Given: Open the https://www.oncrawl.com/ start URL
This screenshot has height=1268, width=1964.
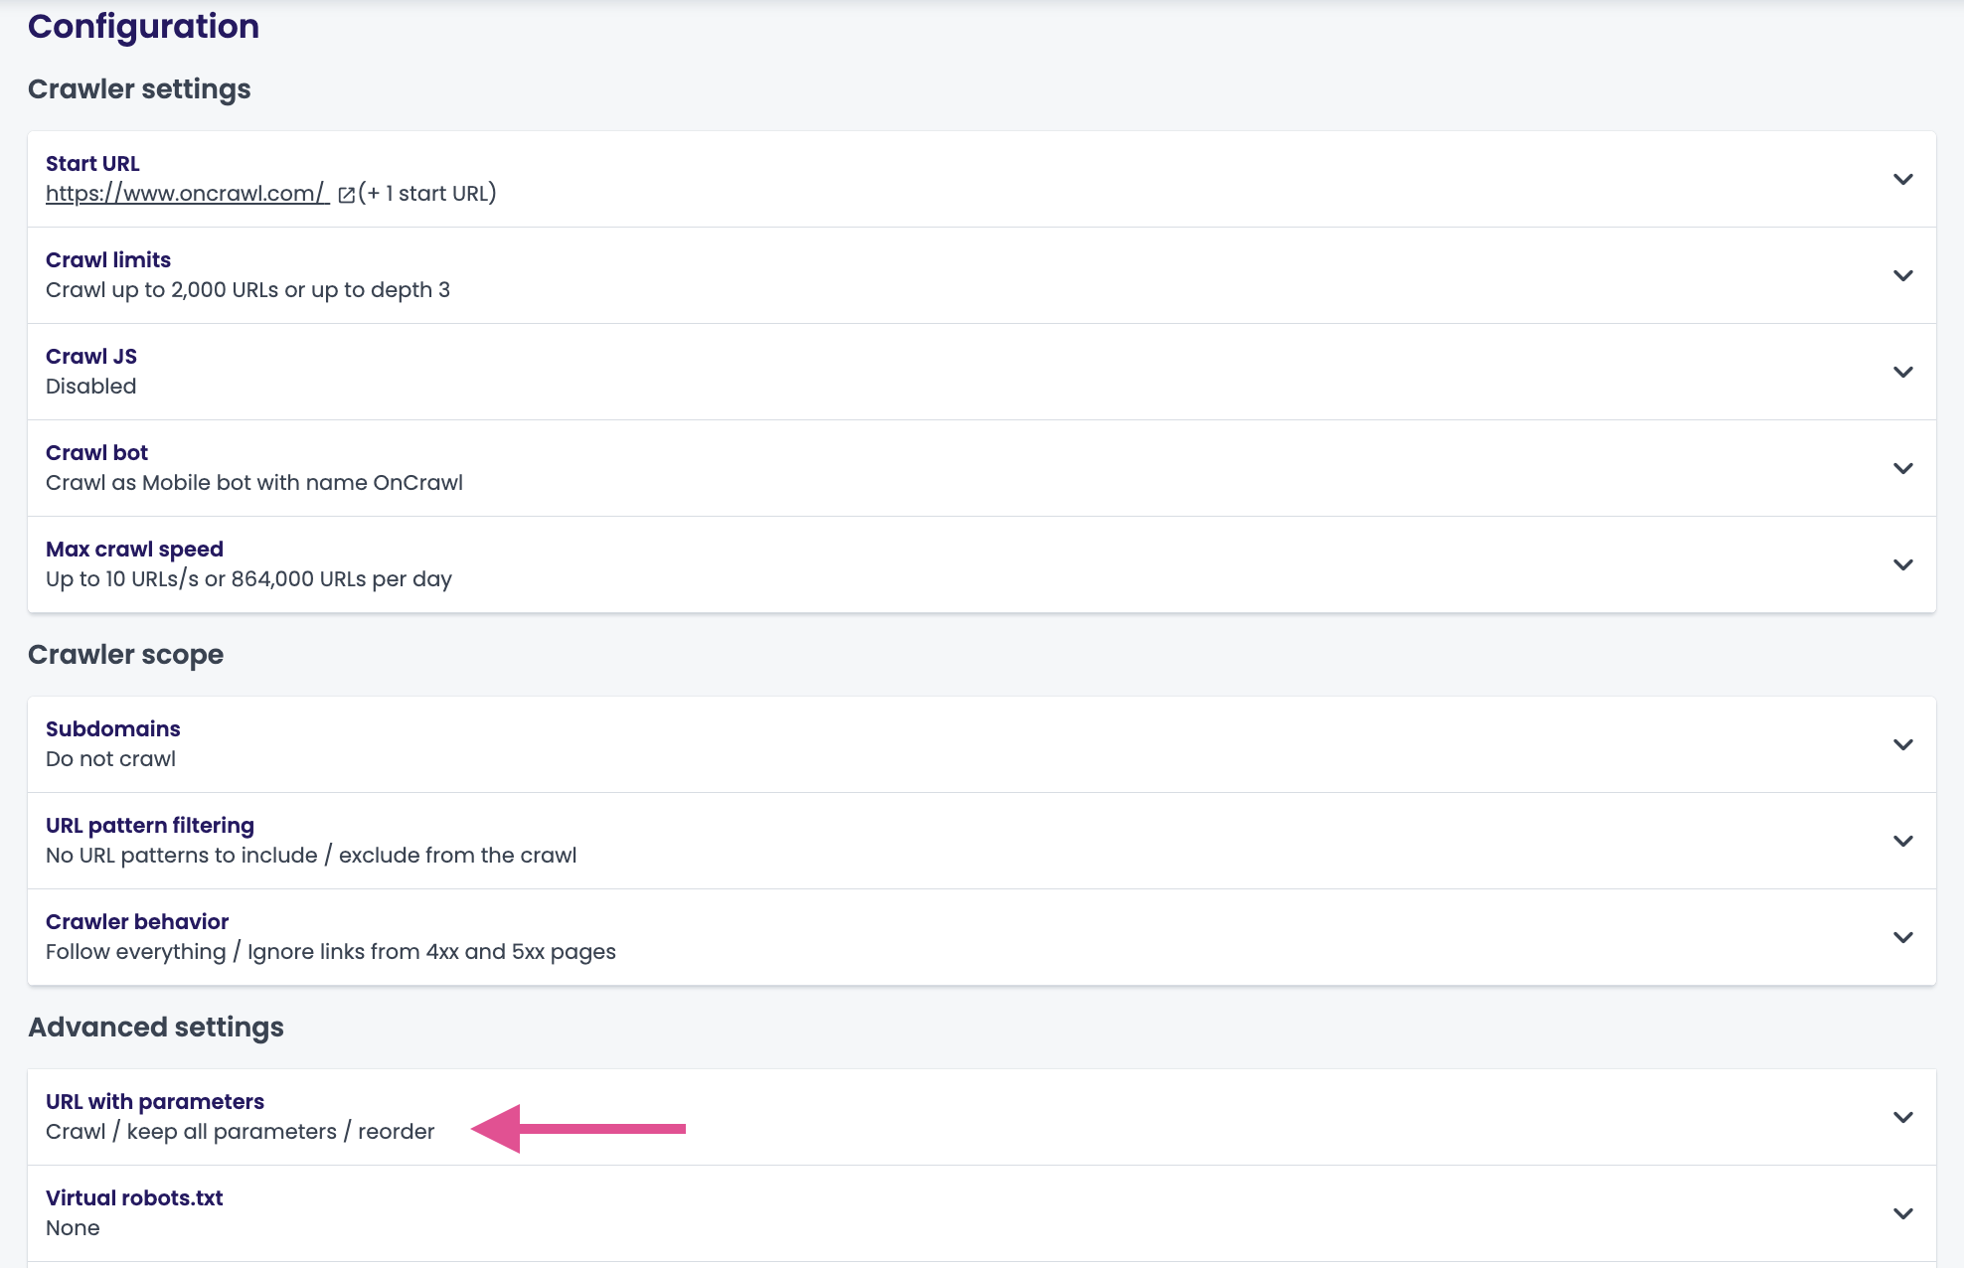Looking at the screenshot, I should coord(185,194).
